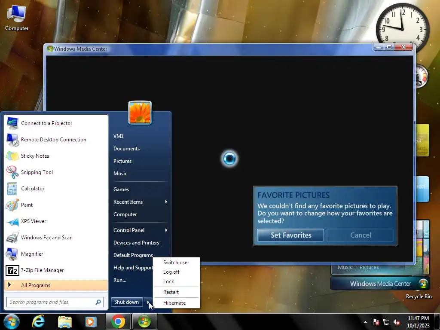Image resolution: width=440 pixels, height=330 pixels.
Task: Launch Paint palette icon
Action: coord(12,205)
